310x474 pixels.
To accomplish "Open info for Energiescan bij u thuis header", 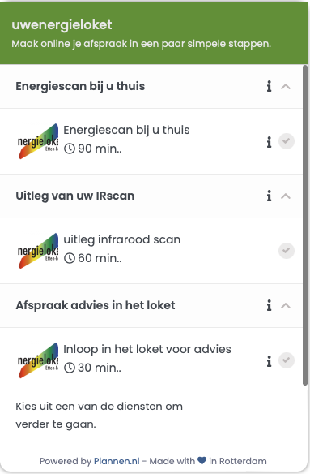I will click(x=269, y=87).
